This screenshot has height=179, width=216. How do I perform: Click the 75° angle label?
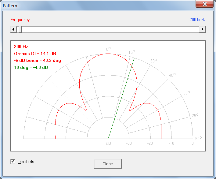[x=195, y=115]
